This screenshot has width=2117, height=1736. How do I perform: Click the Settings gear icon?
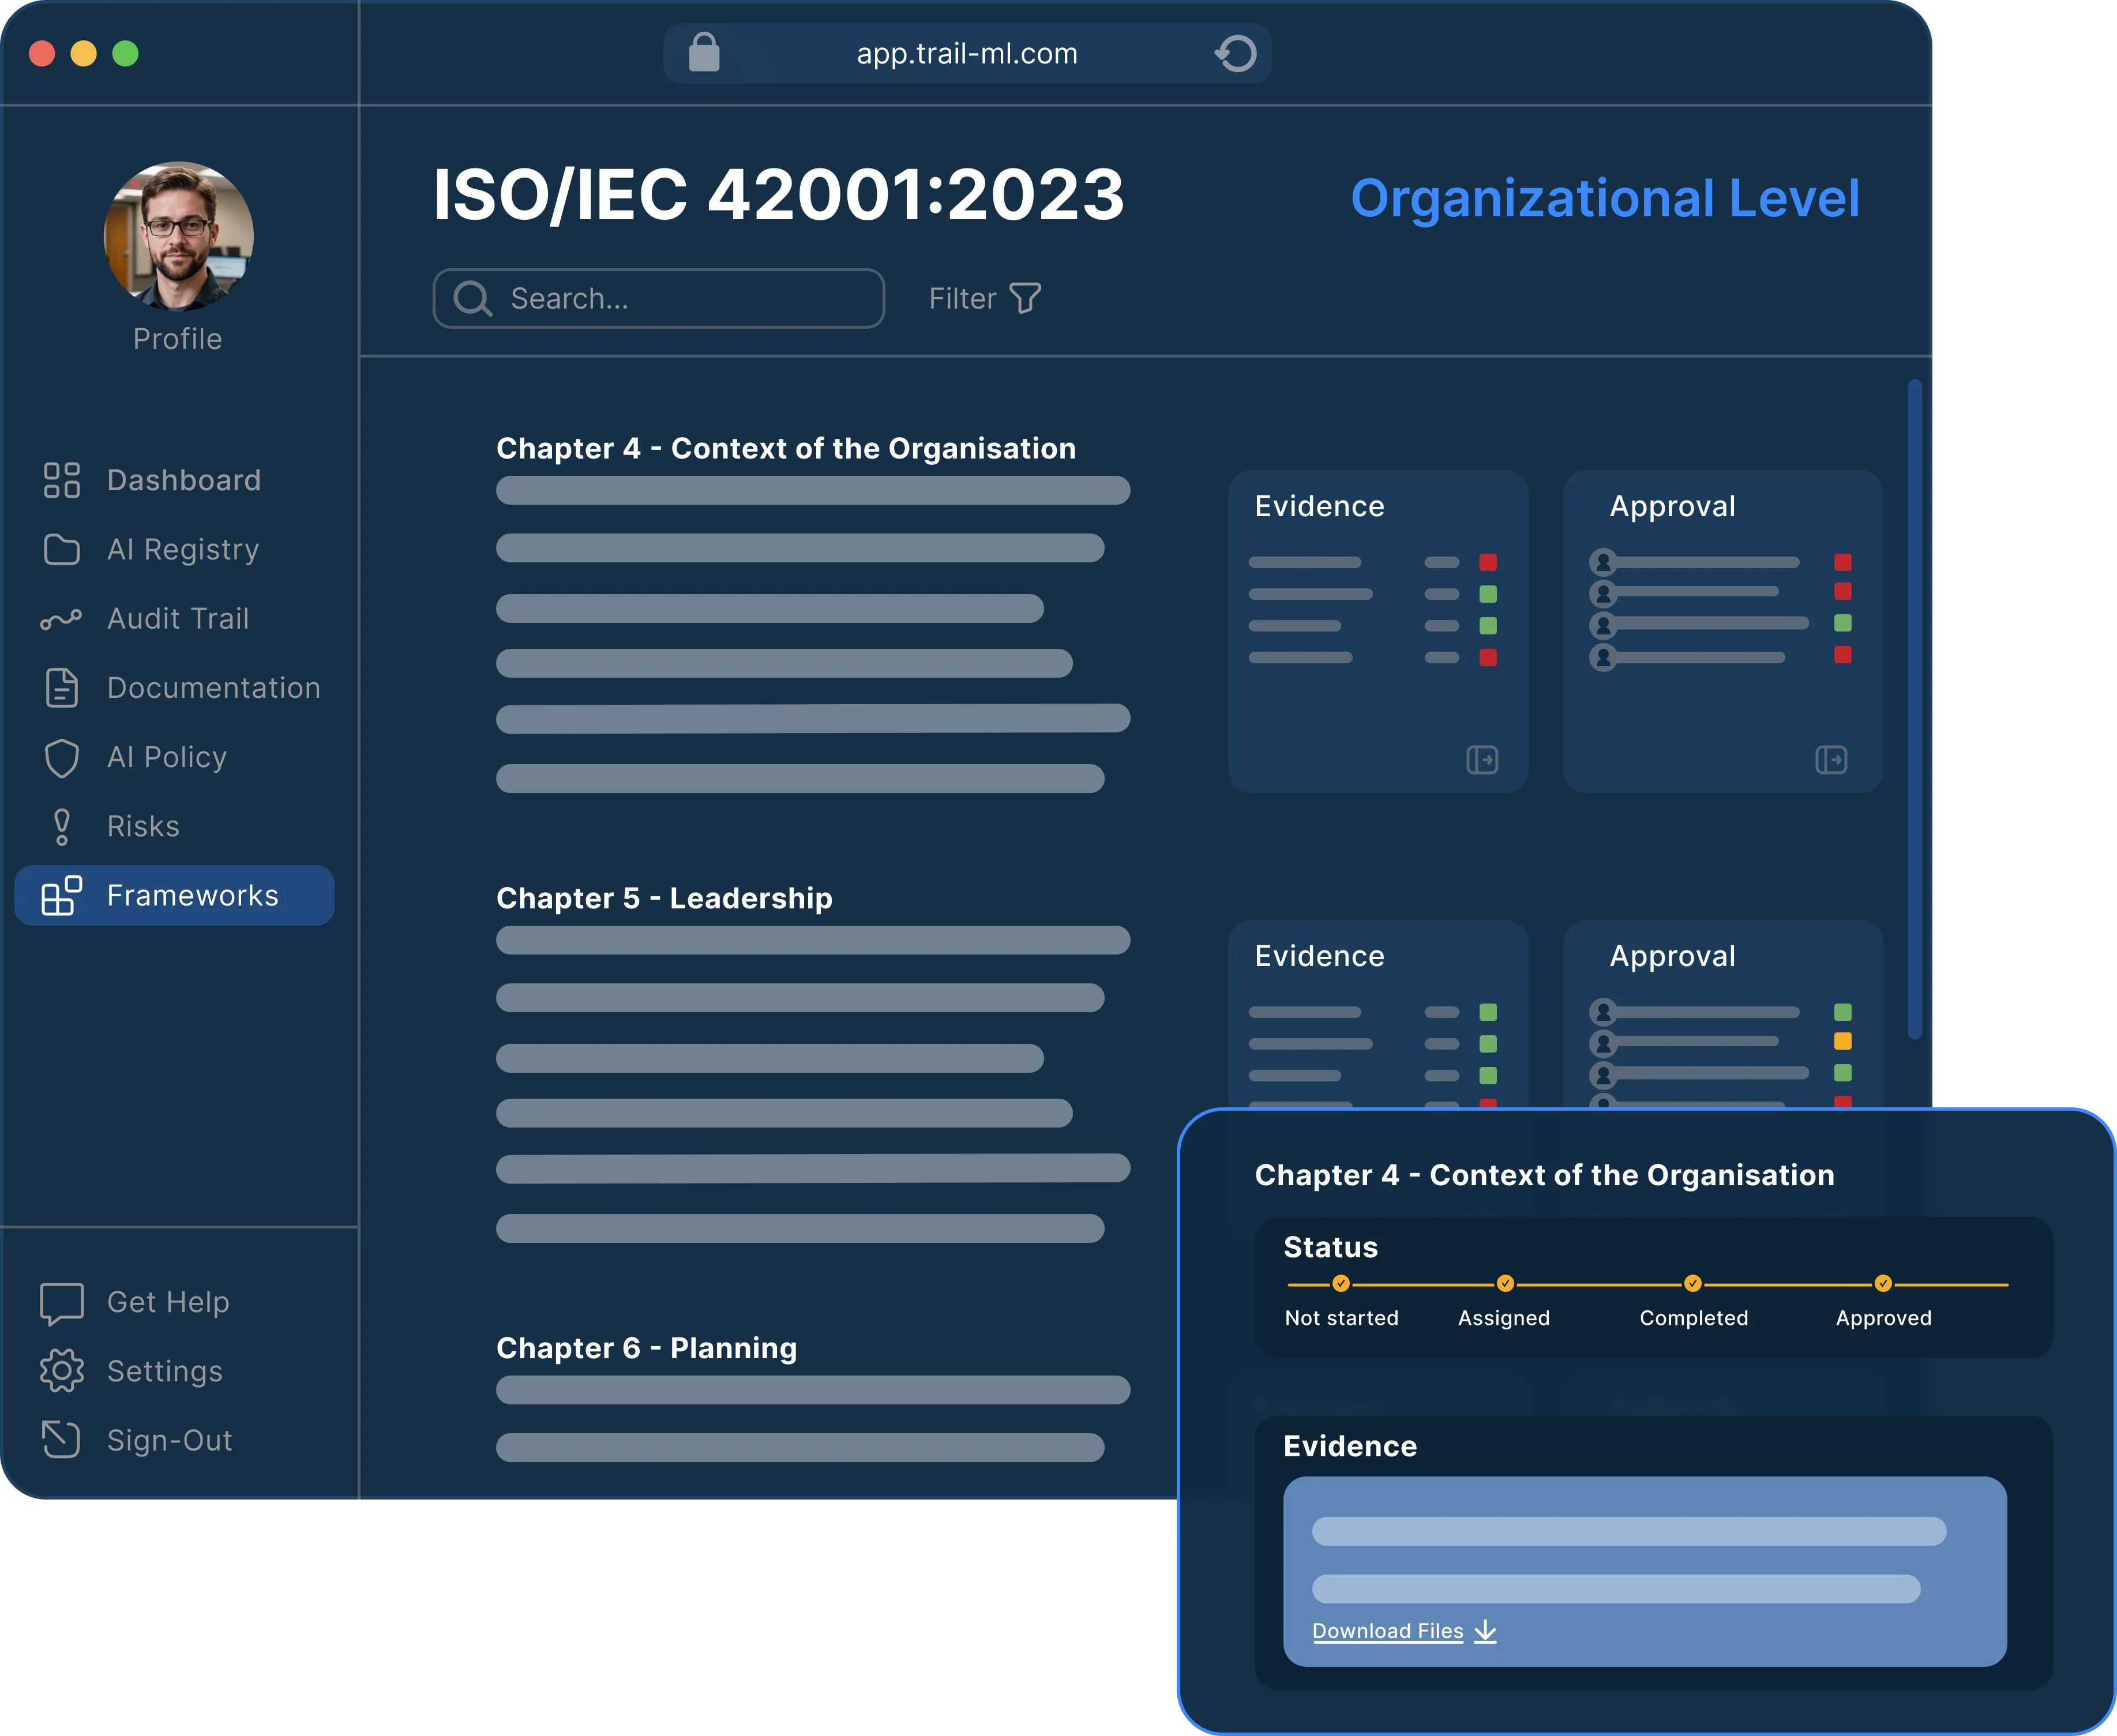coord(61,1371)
